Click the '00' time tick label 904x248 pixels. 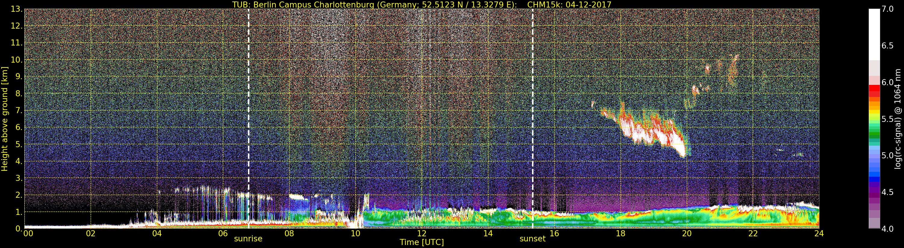[x=28, y=233]
